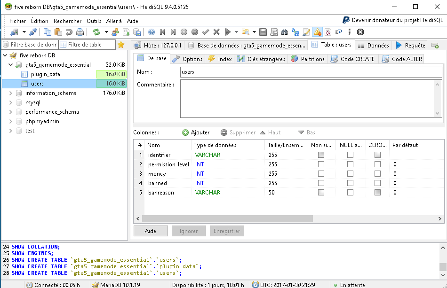The image size is (447, 288).
Task: Refresh using the green arrows icon
Action: [96, 32]
